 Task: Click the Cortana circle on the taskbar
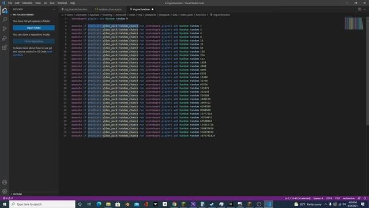pyautogui.click(x=80, y=204)
